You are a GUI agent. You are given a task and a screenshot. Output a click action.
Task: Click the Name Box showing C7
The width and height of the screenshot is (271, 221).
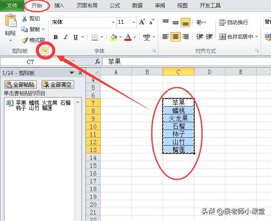click(30, 62)
